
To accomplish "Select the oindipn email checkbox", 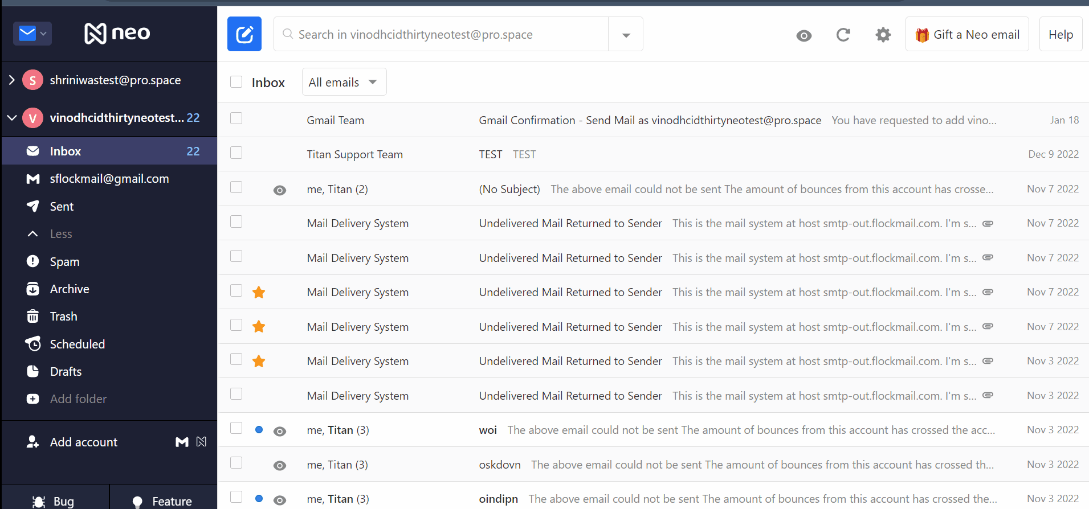I will point(236,497).
